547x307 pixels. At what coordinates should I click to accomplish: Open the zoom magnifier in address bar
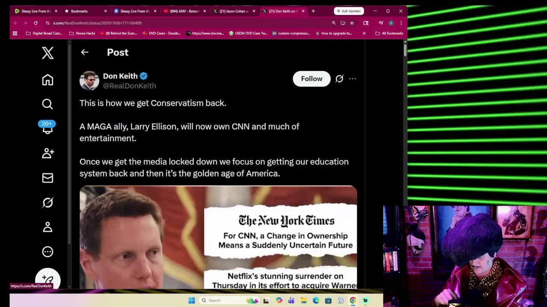(x=334, y=23)
